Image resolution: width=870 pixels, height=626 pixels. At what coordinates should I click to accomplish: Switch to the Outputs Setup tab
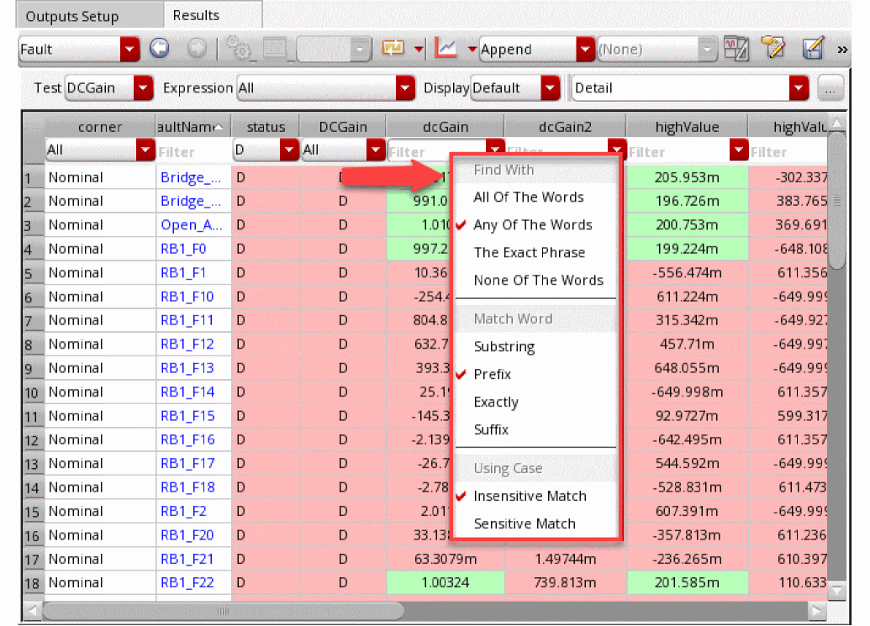71,17
